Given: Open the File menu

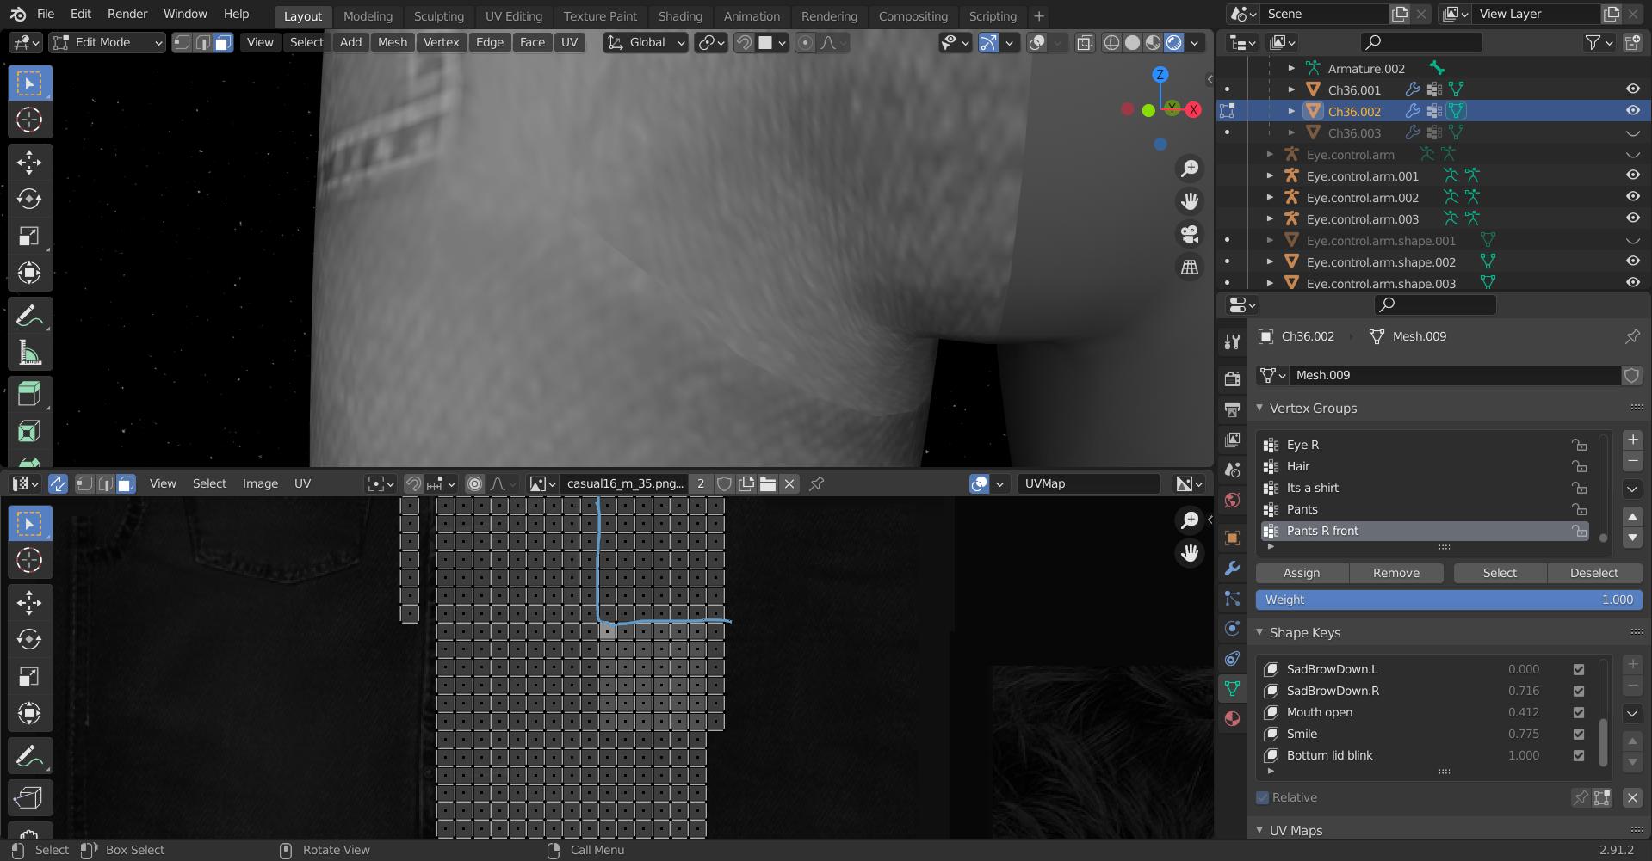Looking at the screenshot, I should (x=46, y=14).
